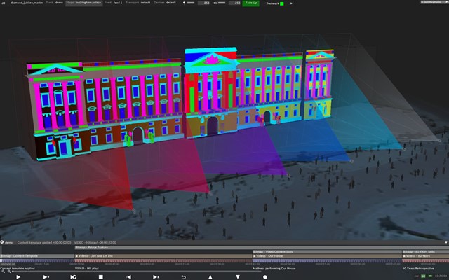The image size is (449, 280).
Task: Jump to next section
Action: tap(156, 277)
